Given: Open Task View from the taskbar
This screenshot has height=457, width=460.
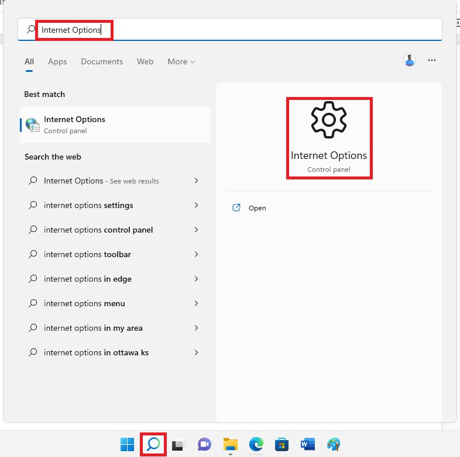Looking at the screenshot, I should pos(179,444).
